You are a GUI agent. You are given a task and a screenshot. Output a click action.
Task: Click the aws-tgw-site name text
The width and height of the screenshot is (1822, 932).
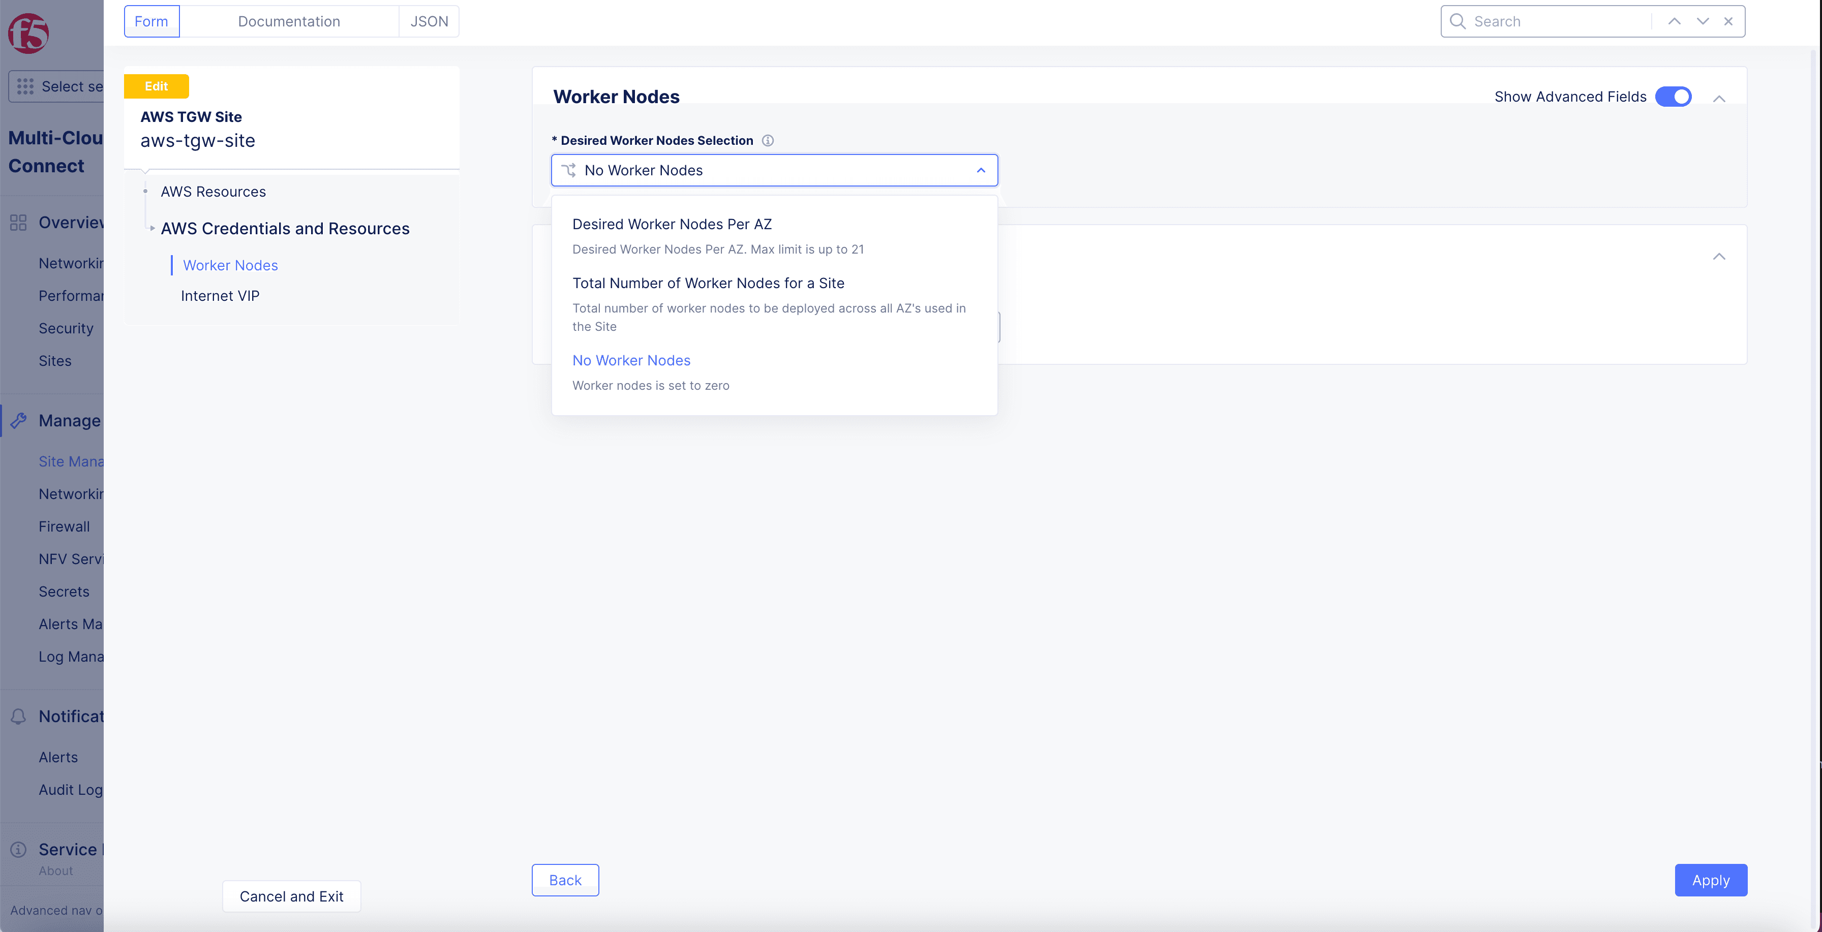(198, 141)
